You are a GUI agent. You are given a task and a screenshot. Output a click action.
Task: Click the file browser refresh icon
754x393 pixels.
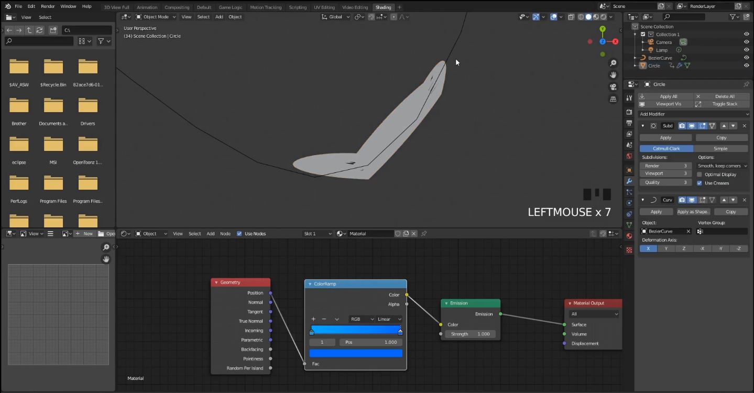(x=39, y=30)
